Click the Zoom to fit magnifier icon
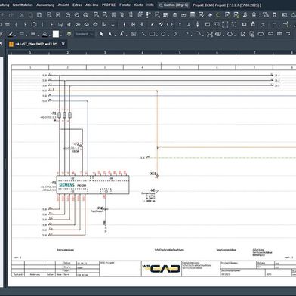Screen dimensions: 296x296 click(x=86, y=15)
